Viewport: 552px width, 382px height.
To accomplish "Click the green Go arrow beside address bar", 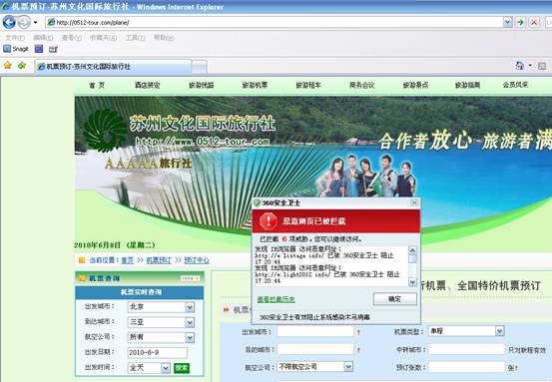I will click(x=520, y=23).
